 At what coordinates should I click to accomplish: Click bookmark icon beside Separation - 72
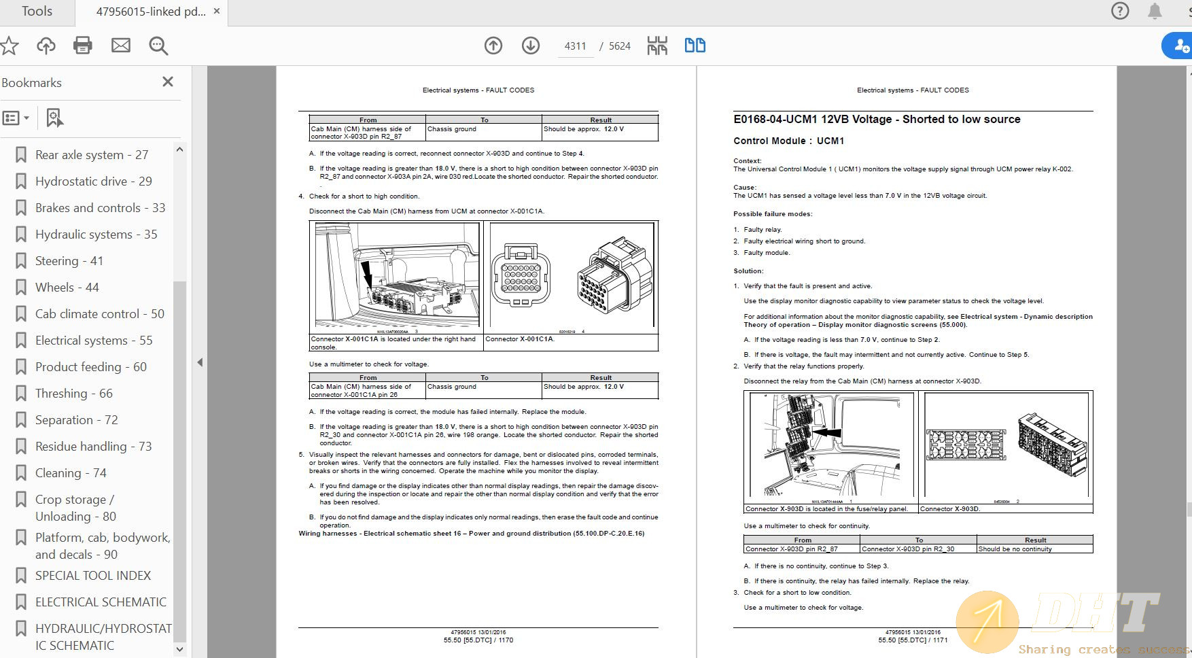click(21, 420)
